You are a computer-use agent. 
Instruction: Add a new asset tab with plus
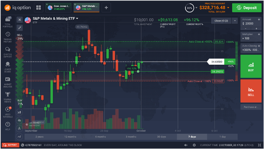tap(106, 7)
